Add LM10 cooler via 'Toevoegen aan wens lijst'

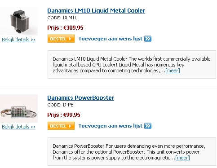pos(111,39)
